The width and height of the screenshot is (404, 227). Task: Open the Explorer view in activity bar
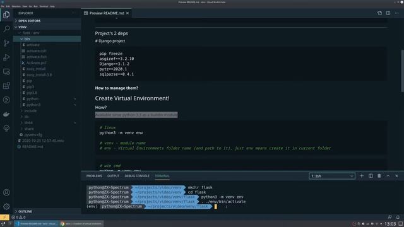click(x=6, y=15)
